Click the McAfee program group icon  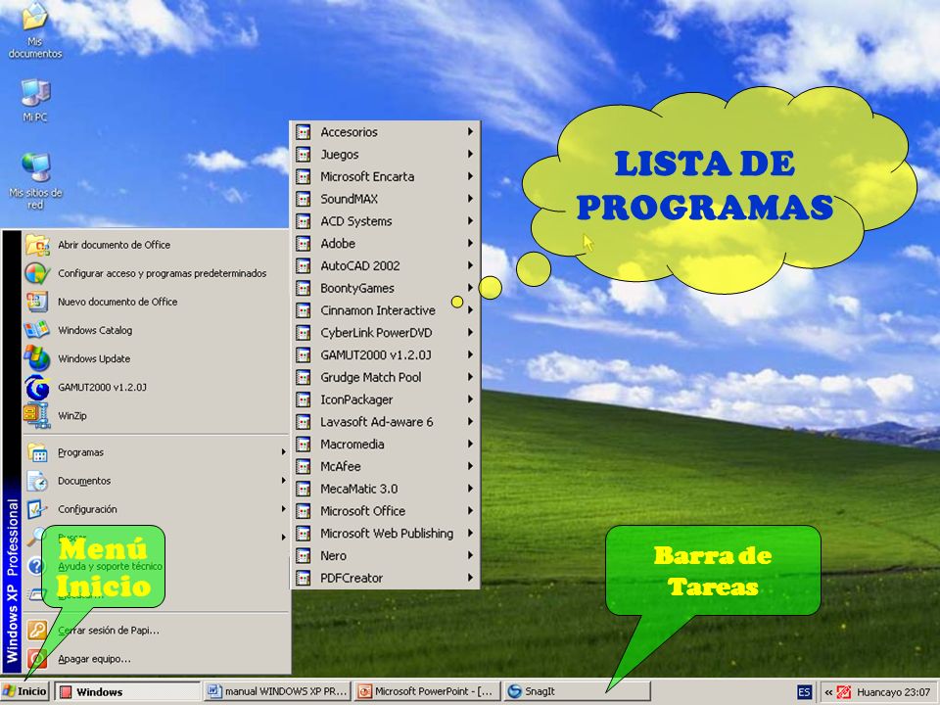coord(304,466)
